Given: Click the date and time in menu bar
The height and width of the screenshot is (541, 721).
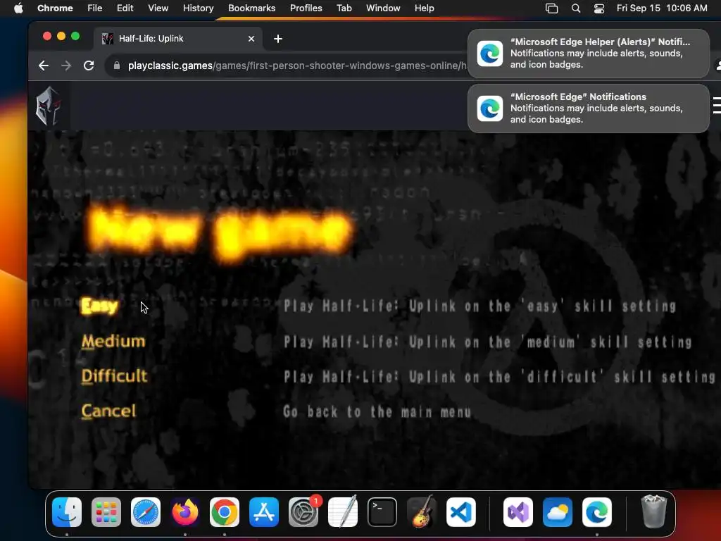Looking at the screenshot, I should [x=662, y=8].
